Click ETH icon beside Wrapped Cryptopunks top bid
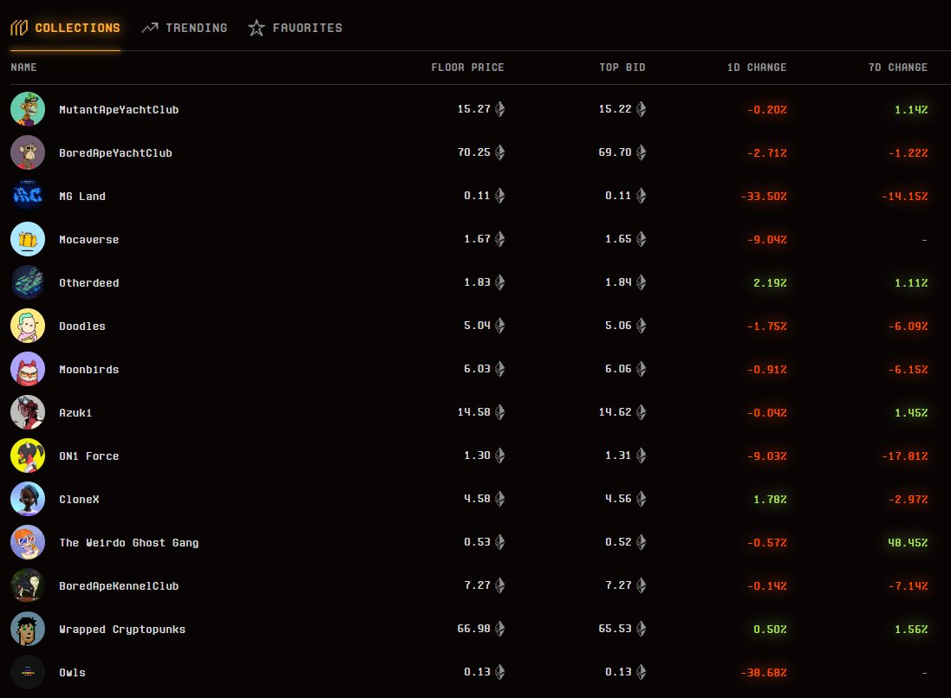The width and height of the screenshot is (951, 698). 641,629
